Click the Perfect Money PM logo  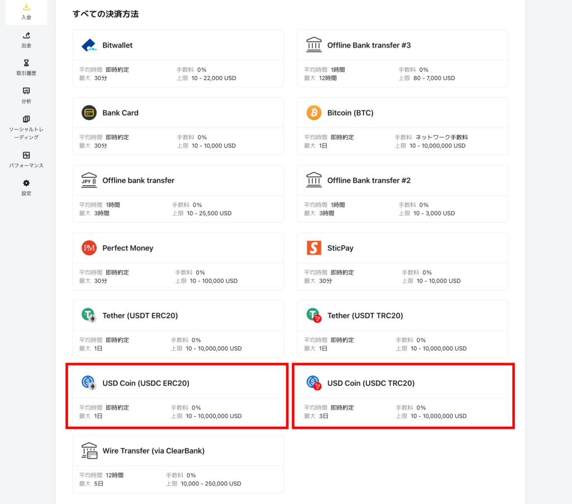tap(89, 248)
